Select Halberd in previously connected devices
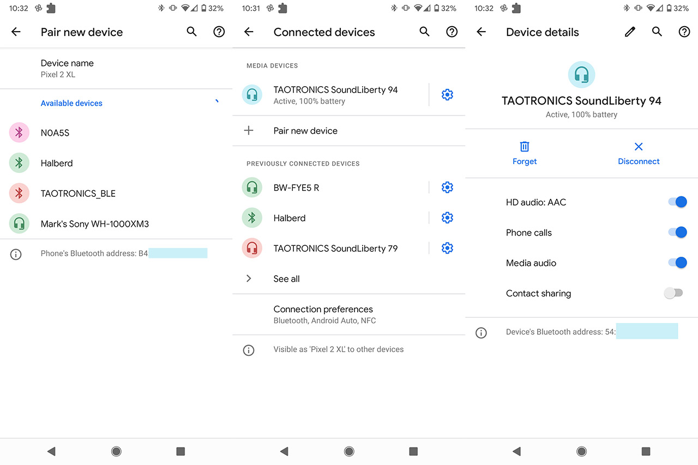The height and width of the screenshot is (465, 698). 290,218
